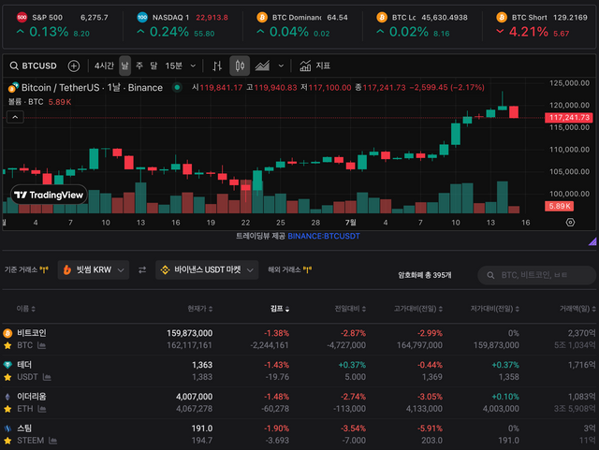
Task: Click the market status indicator dot
Action: 177,88
